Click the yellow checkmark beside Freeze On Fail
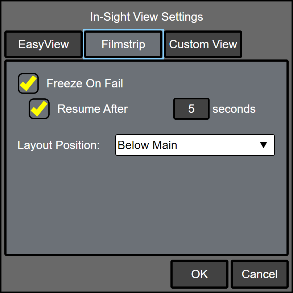This screenshot has width=293, height=293. pyautogui.click(x=29, y=83)
